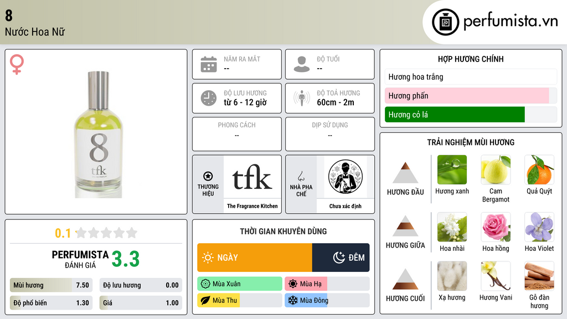Click the pink female gender symbol
Viewport: 567px width, 319px height.
[x=17, y=64]
